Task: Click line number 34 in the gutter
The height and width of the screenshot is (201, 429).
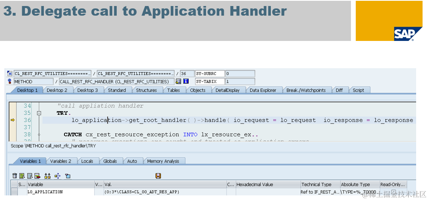Action: click(27, 106)
